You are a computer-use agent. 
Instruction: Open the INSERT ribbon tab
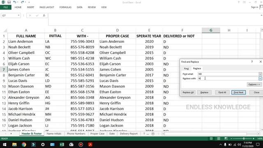coord(30,7)
